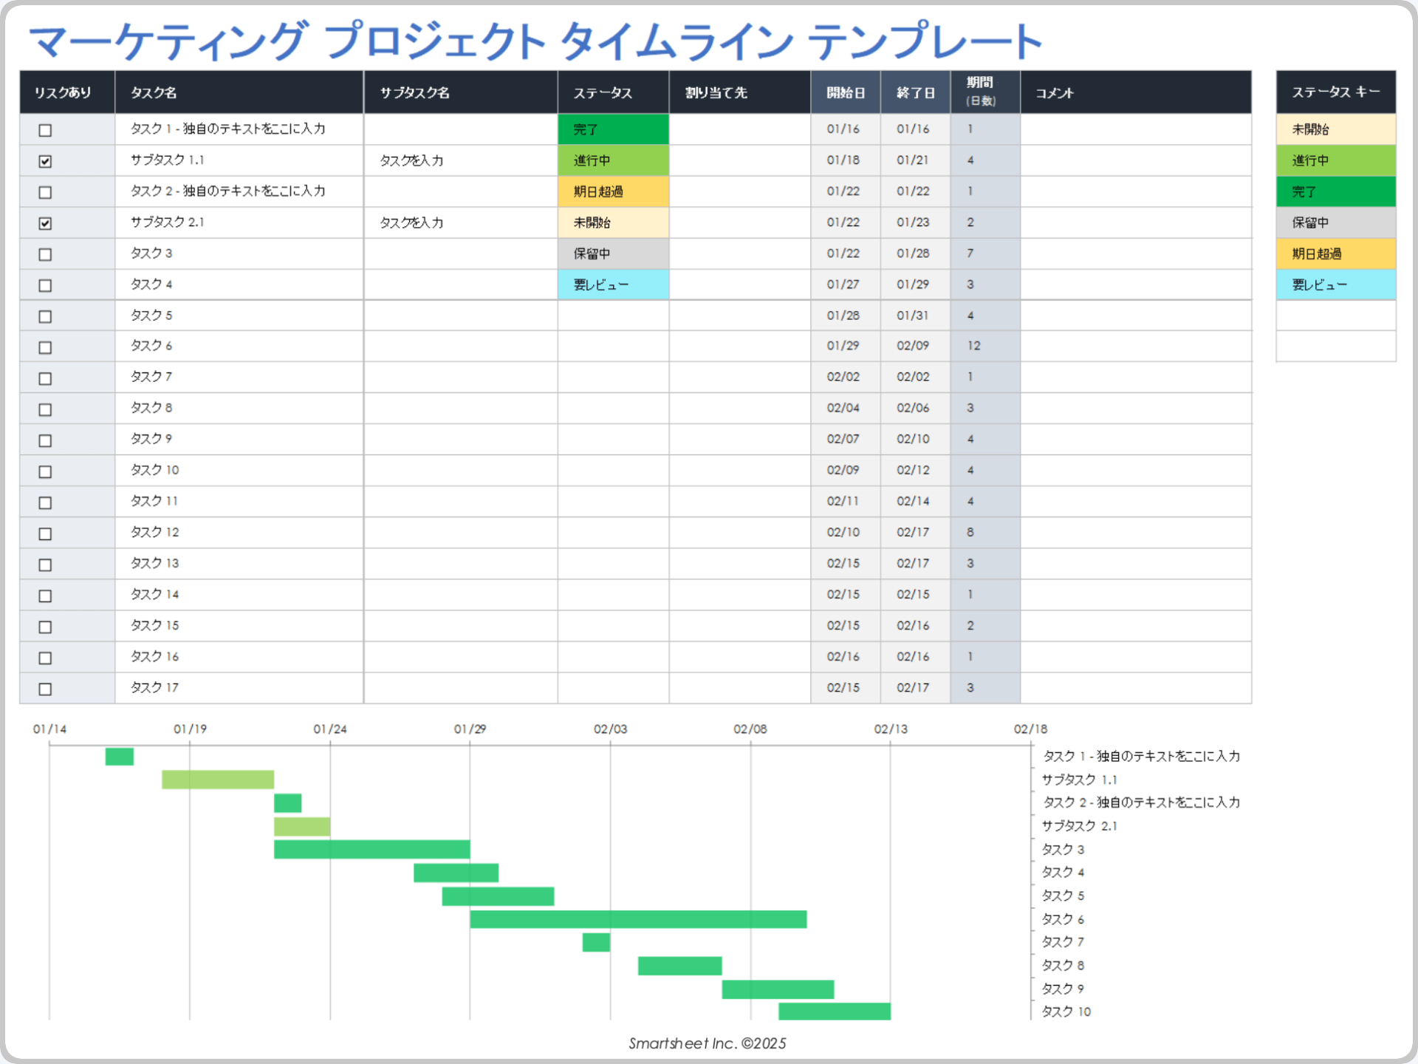
Task: Click the タスク名 column header
Action: (x=239, y=92)
